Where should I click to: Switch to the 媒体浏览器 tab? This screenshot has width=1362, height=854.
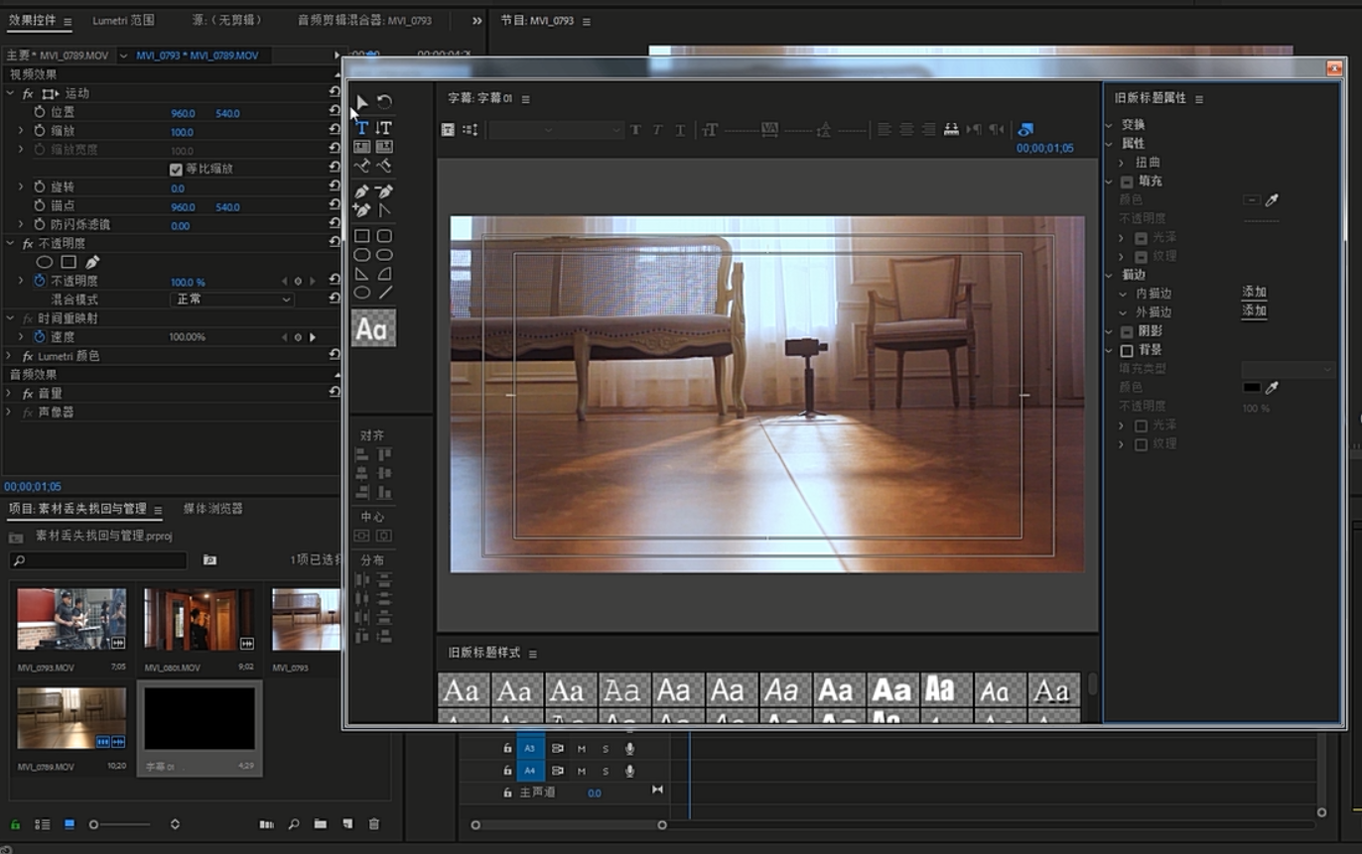[x=213, y=509]
